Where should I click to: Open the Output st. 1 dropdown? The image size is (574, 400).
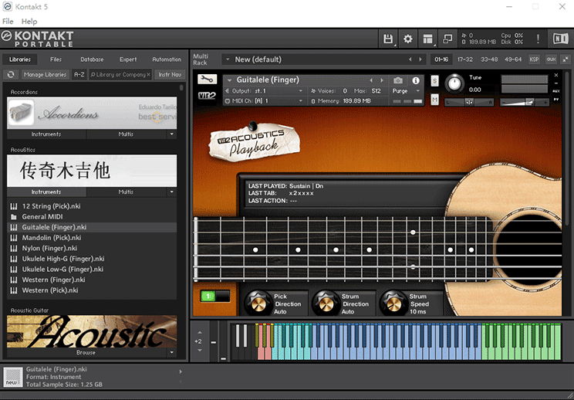click(x=301, y=91)
